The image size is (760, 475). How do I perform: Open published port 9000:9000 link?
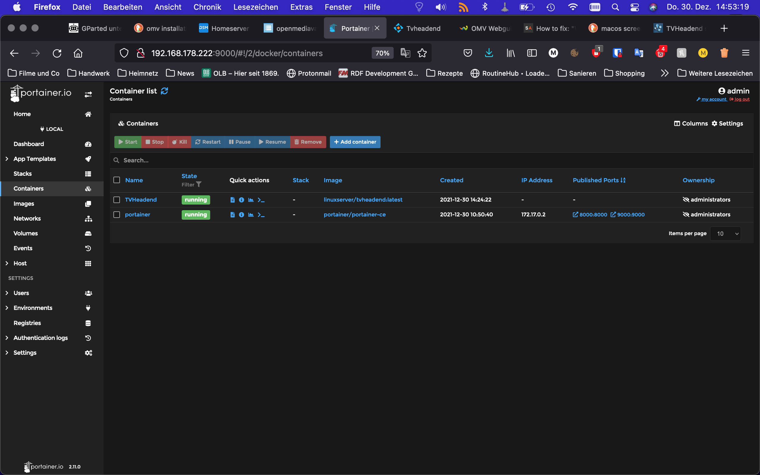(x=627, y=215)
